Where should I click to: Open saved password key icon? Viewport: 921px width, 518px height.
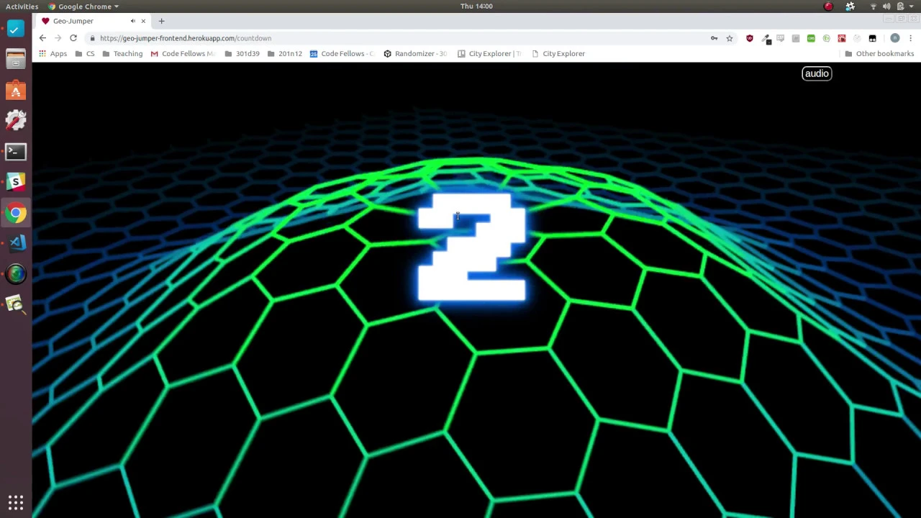(x=714, y=38)
